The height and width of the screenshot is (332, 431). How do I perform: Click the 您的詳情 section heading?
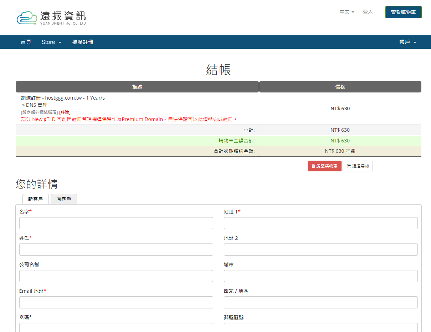click(x=37, y=184)
